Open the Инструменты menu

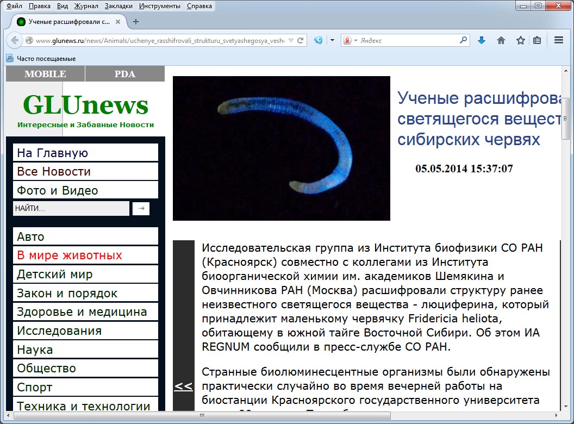(160, 7)
